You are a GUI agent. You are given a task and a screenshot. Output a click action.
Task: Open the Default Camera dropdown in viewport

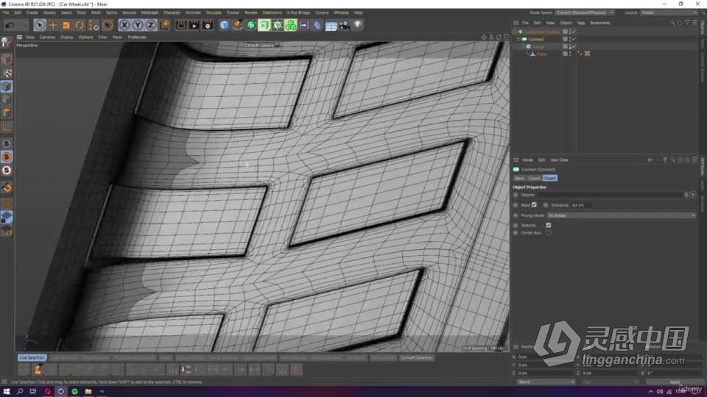coord(261,45)
